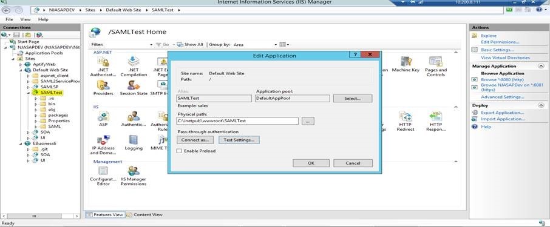Click the help question mark in dialog

coord(355,55)
